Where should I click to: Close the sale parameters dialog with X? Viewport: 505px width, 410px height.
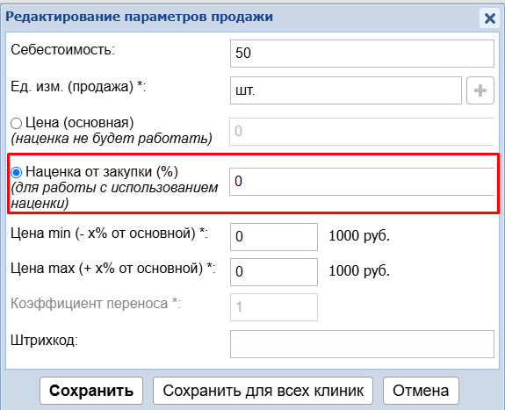point(489,18)
